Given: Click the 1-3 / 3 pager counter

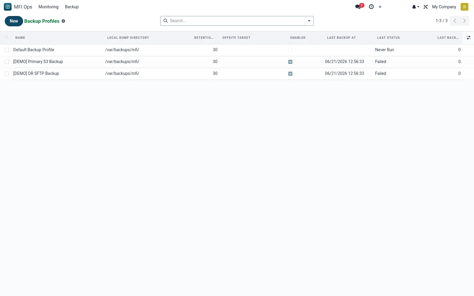Looking at the screenshot, I should [441, 21].
